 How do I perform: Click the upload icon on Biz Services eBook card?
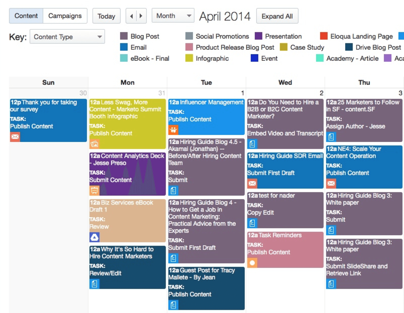click(94, 237)
